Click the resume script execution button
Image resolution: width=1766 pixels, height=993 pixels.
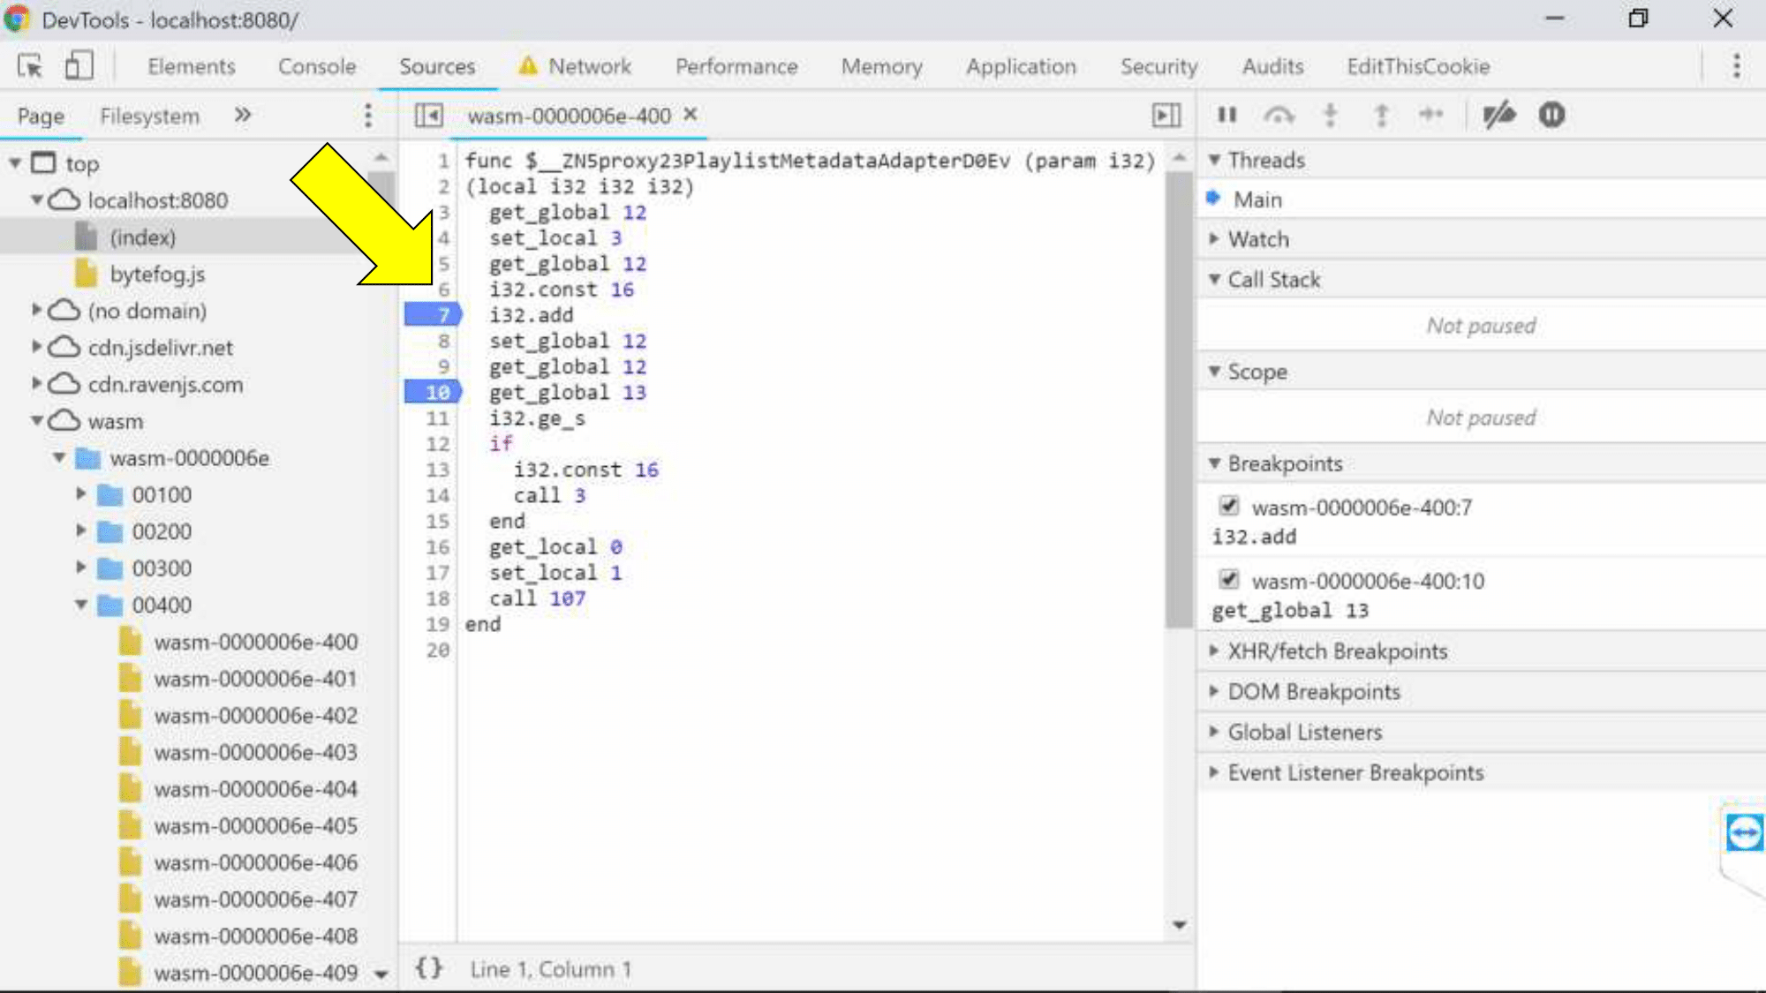pyautogui.click(x=1227, y=114)
